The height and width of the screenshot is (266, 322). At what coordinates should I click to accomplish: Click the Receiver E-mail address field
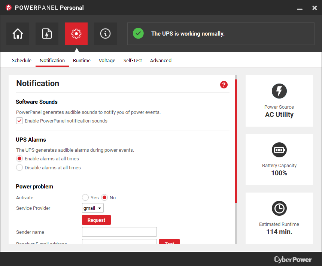pyautogui.click(x=119, y=242)
